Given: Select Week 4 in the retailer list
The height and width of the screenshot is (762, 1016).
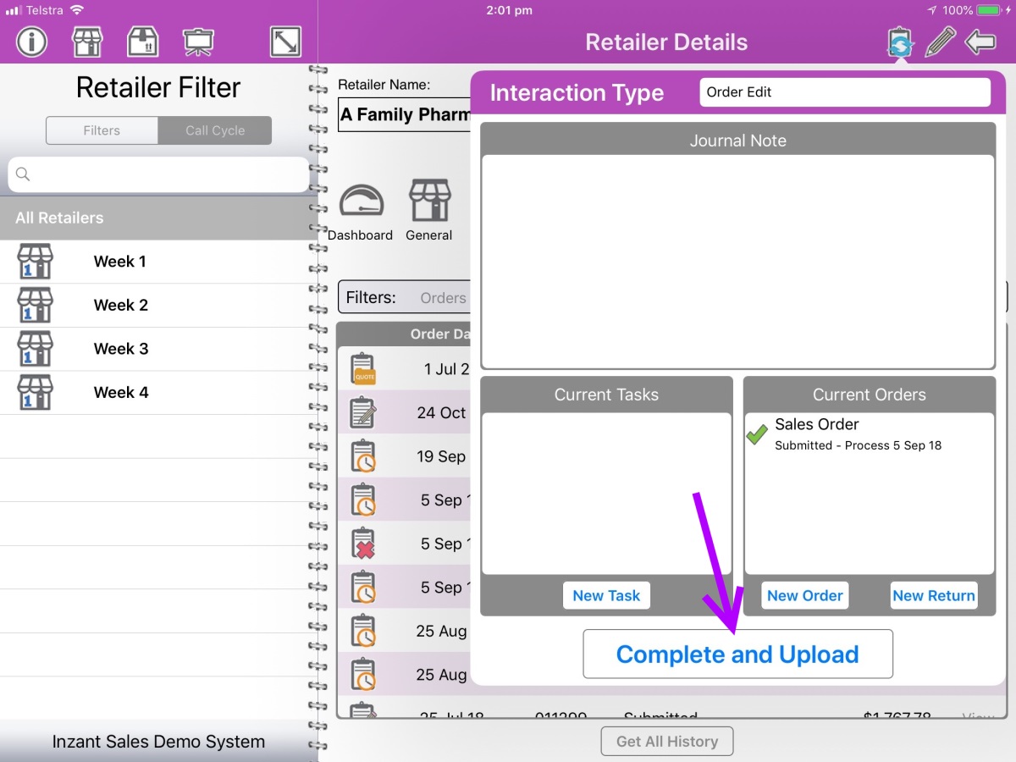Looking at the screenshot, I should 158,393.
